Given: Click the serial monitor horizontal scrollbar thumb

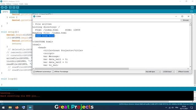Looking at the screenshot, I should pyautogui.click(x=82, y=69).
